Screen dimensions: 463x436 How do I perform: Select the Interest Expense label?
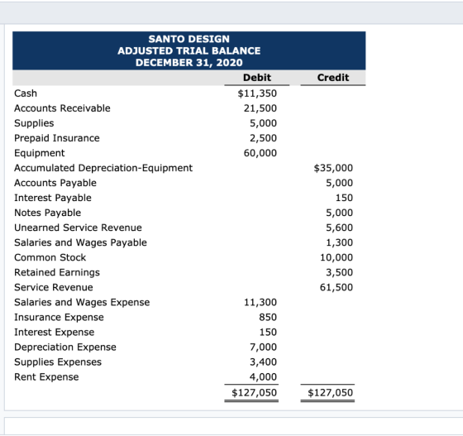click(x=55, y=332)
